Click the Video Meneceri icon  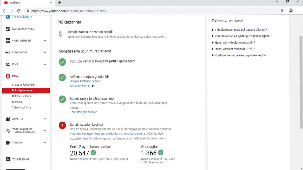(8, 41)
